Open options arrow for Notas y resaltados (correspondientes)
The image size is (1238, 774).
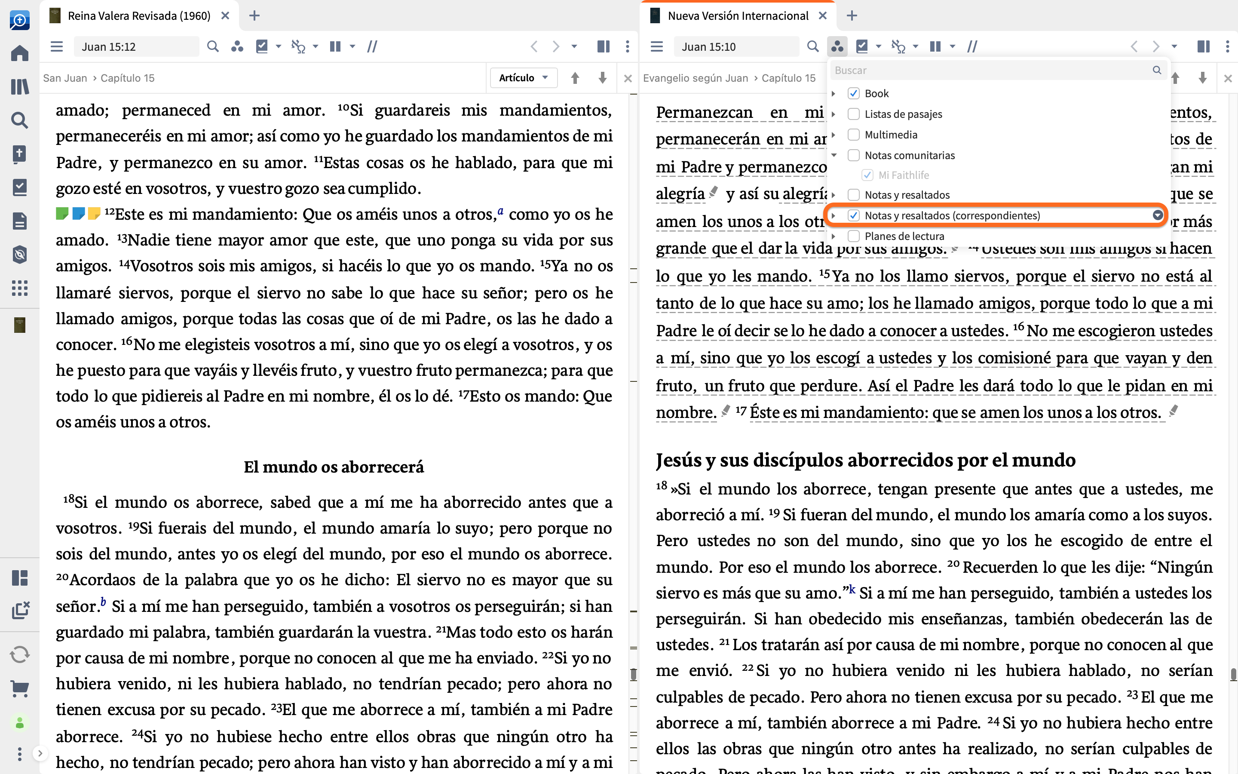[1158, 215]
